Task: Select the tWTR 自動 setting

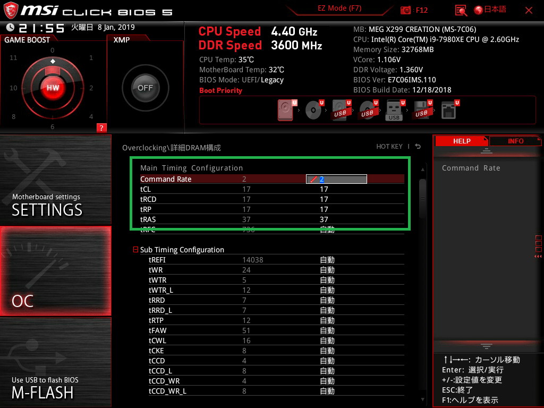Action: (327, 280)
